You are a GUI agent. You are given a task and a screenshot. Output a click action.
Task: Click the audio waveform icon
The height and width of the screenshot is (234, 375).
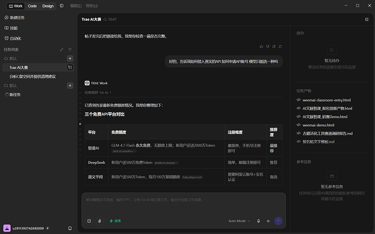pyautogui.click(x=268, y=221)
